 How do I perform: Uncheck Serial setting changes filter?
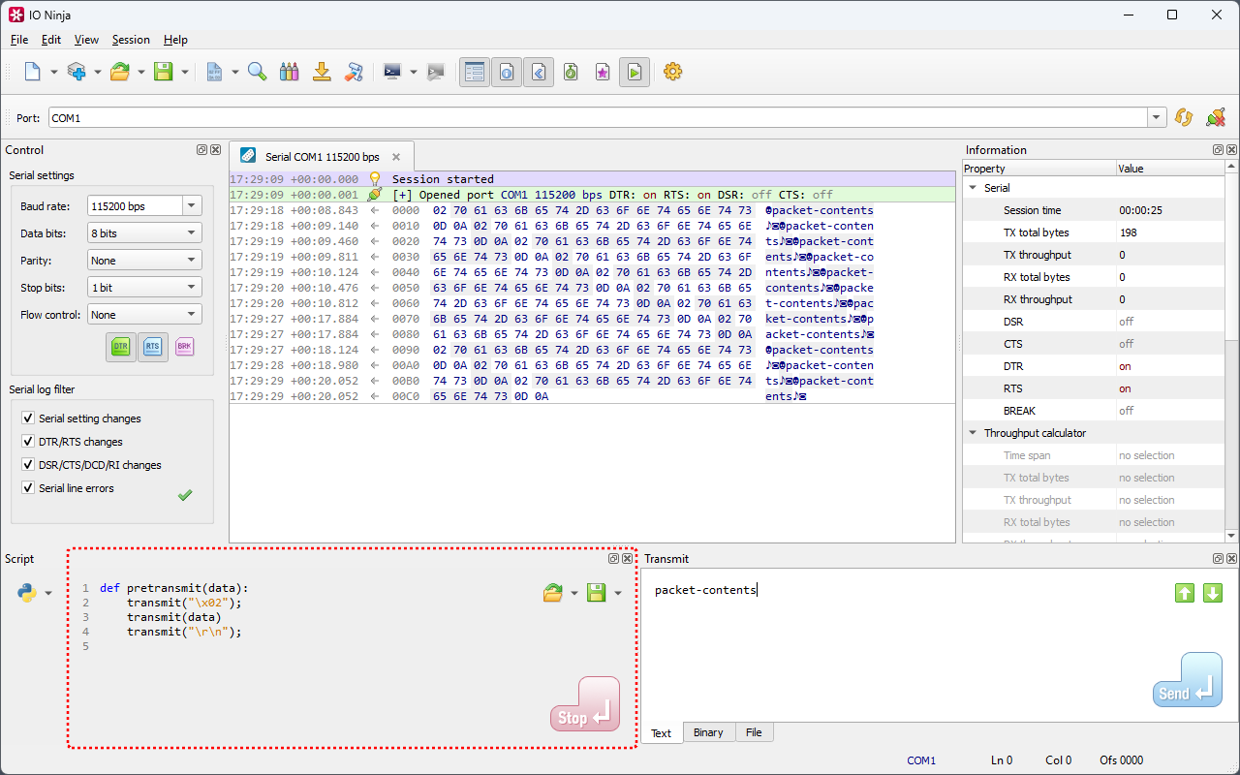click(x=28, y=418)
